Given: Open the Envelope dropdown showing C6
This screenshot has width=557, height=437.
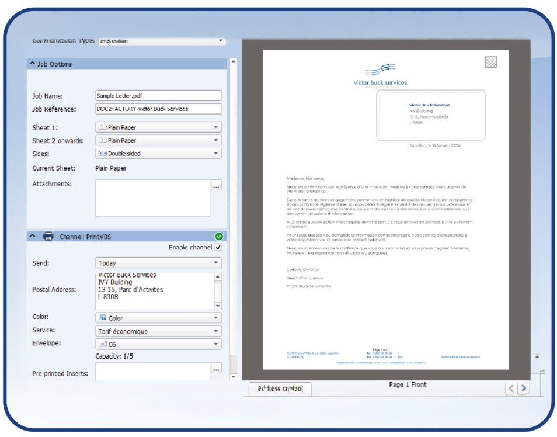Looking at the screenshot, I should (158, 345).
